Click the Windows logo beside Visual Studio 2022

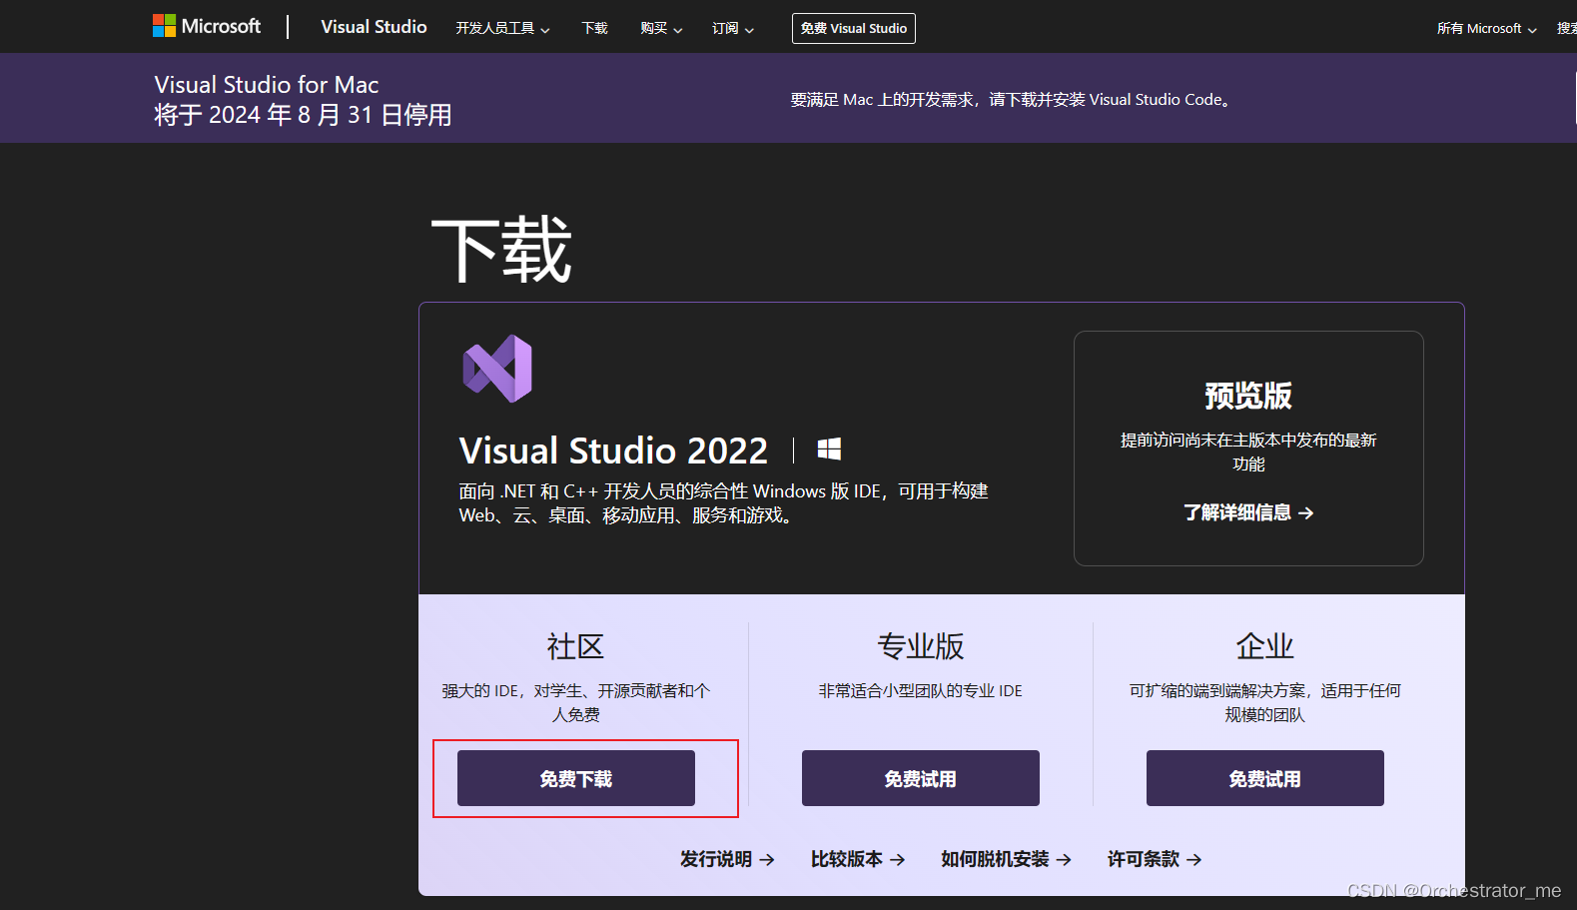[x=829, y=450]
